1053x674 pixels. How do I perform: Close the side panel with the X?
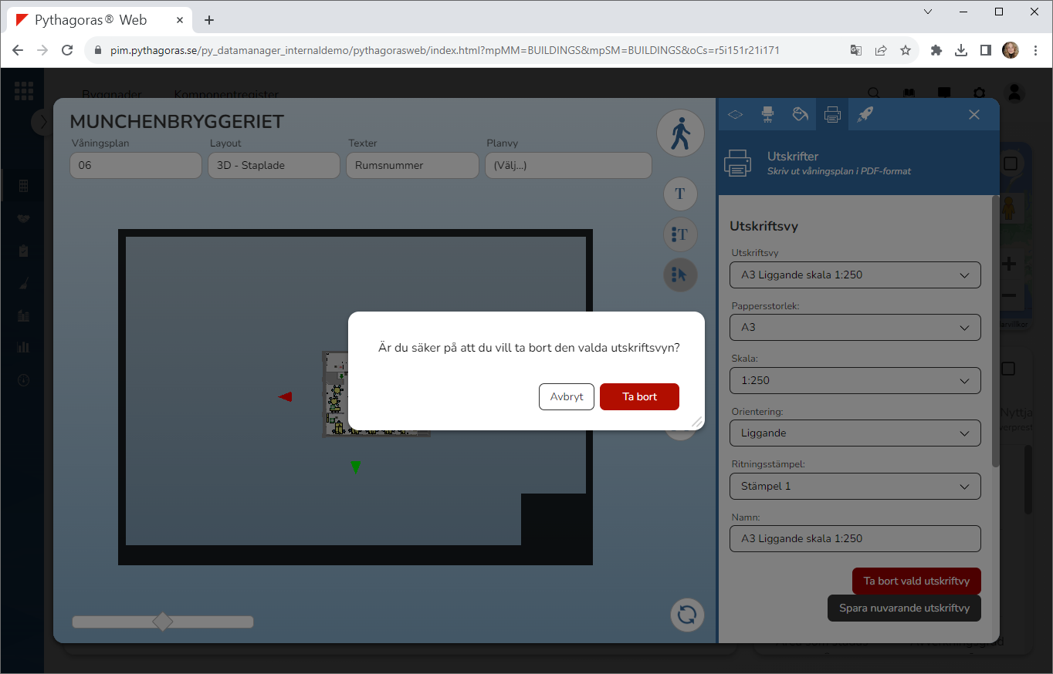(x=974, y=114)
